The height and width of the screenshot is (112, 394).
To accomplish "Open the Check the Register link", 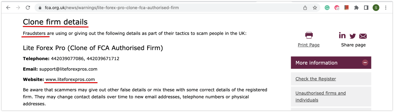I will pos(316,79).
